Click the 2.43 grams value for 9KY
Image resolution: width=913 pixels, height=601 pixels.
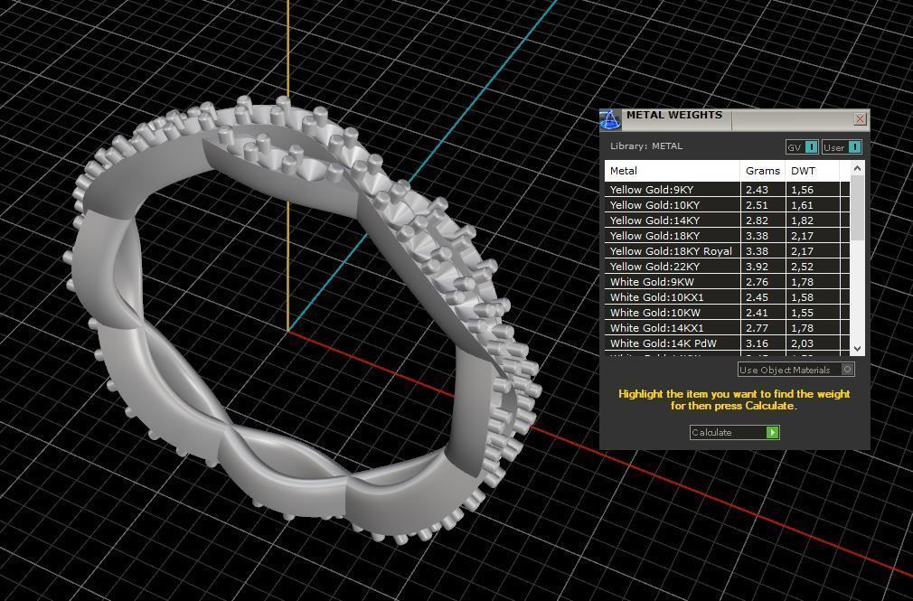[757, 190]
